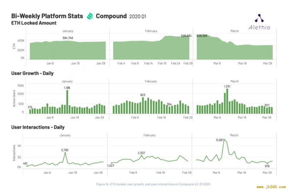Click the 505,534 label in February ETH chart
The height and width of the screenshot is (193, 290).
[x=186, y=36]
